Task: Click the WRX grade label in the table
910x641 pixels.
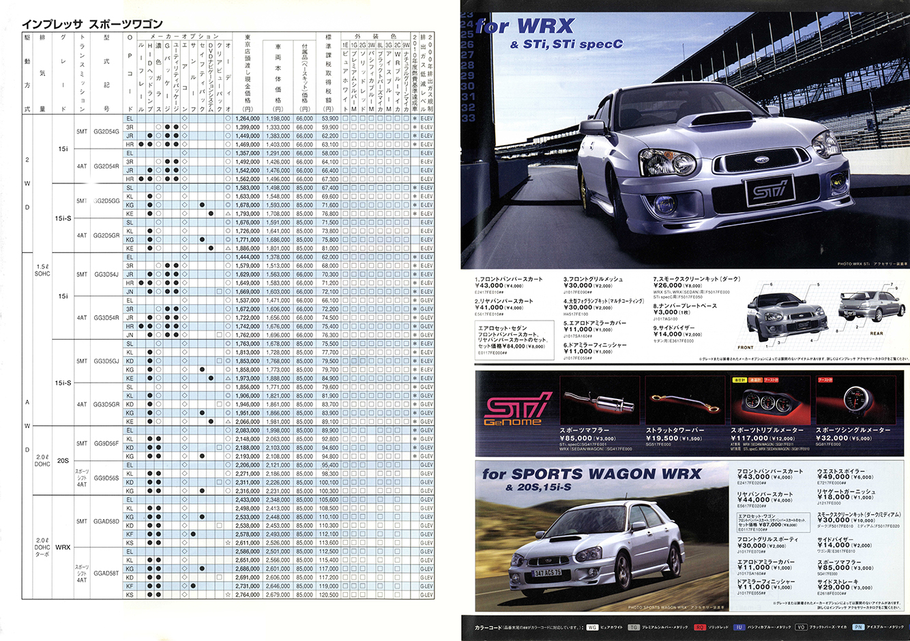Action: click(63, 548)
